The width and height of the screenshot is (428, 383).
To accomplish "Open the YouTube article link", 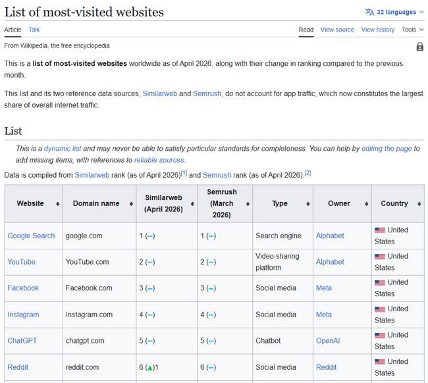I will click(x=21, y=262).
